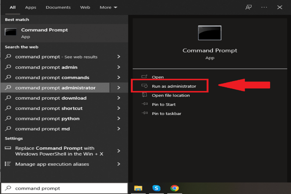291x194 pixels.
Task: Expand arrow beside 'command prompt md'
Action: point(119,129)
